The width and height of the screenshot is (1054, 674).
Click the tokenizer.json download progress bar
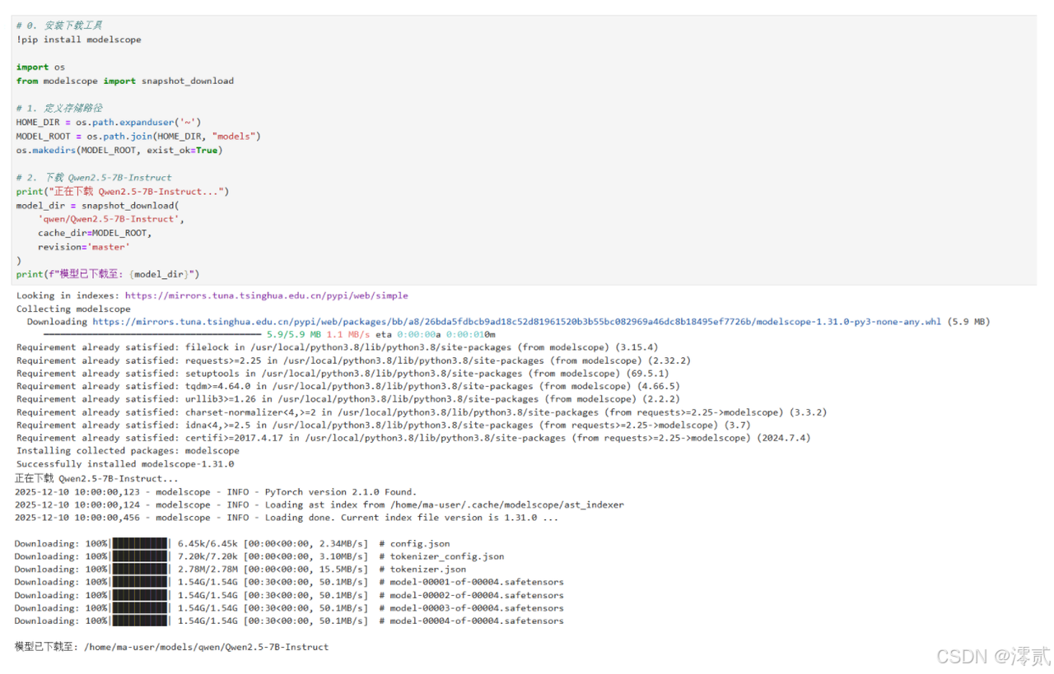pyautogui.click(x=140, y=569)
